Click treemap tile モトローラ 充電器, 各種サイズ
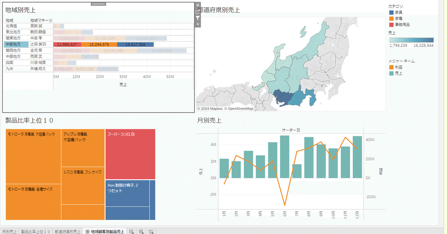 point(34,202)
